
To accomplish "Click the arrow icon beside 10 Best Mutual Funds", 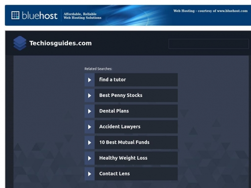I will point(90,142).
